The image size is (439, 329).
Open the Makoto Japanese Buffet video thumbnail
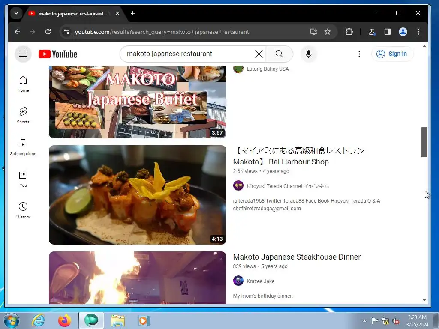coord(138,102)
